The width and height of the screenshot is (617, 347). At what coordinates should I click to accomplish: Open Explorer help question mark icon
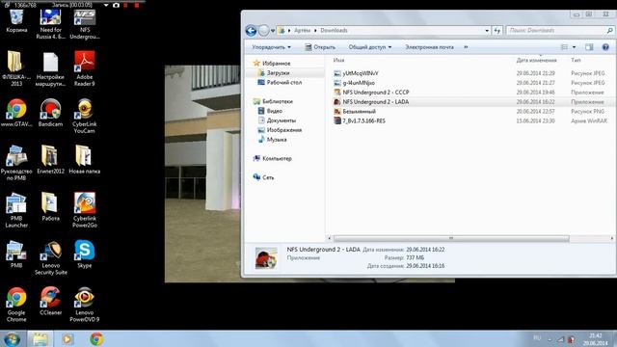click(605, 47)
